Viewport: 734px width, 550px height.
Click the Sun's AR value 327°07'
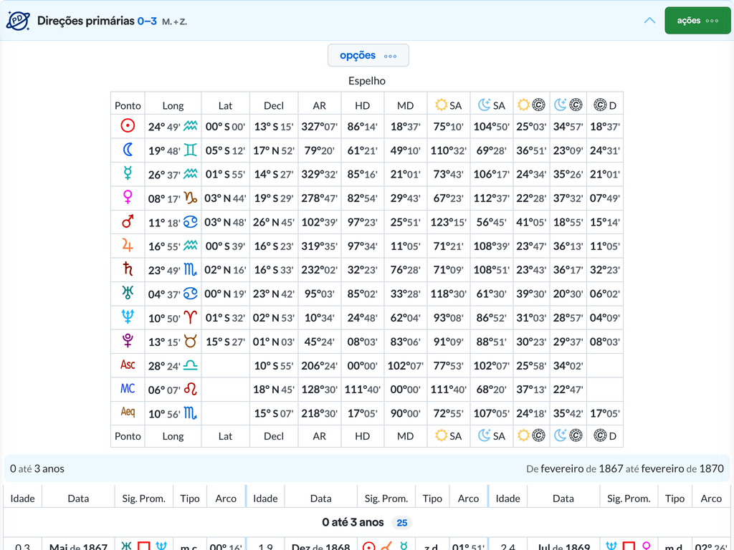(319, 127)
